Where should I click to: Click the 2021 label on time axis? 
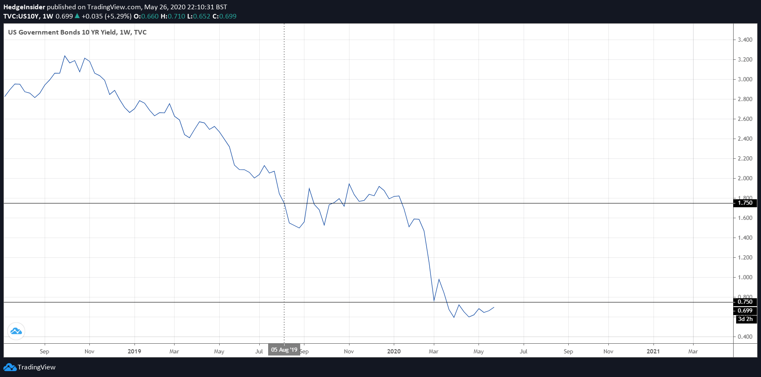point(653,351)
